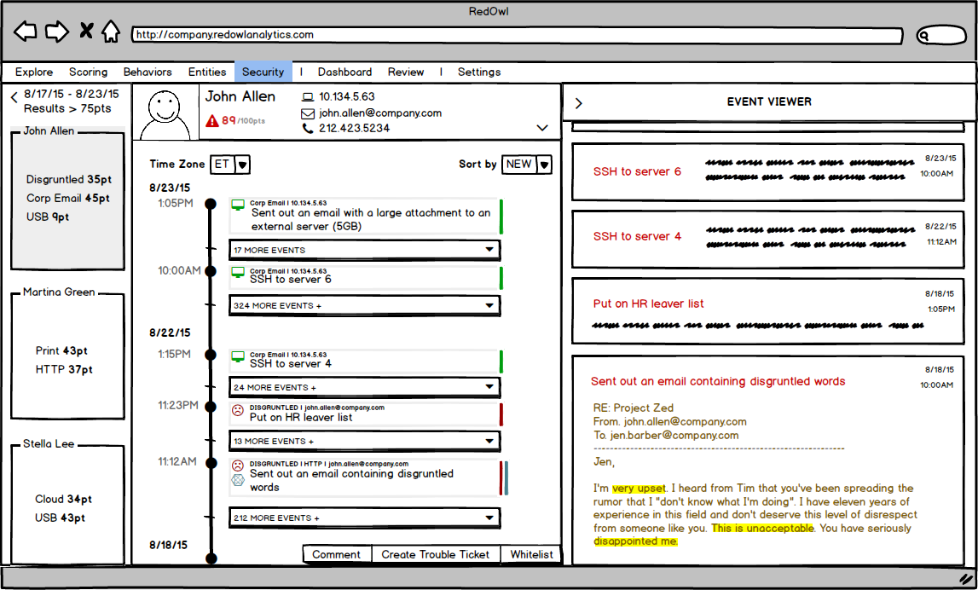Click 10:00AM timeline marker dot

(211, 271)
